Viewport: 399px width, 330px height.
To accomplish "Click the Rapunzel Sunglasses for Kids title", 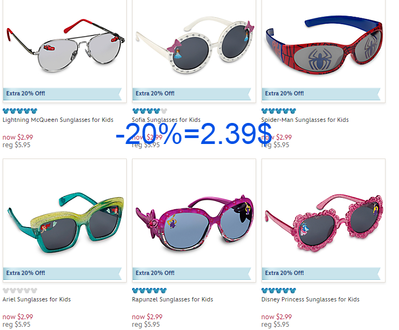I will pos(173,299).
